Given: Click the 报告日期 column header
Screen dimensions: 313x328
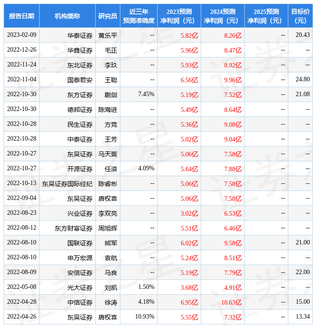Looking at the screenshot, I should point(22,16).
